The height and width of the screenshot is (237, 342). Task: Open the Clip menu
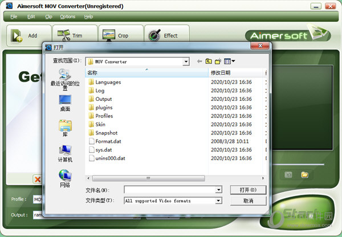(x=48, y=17)
